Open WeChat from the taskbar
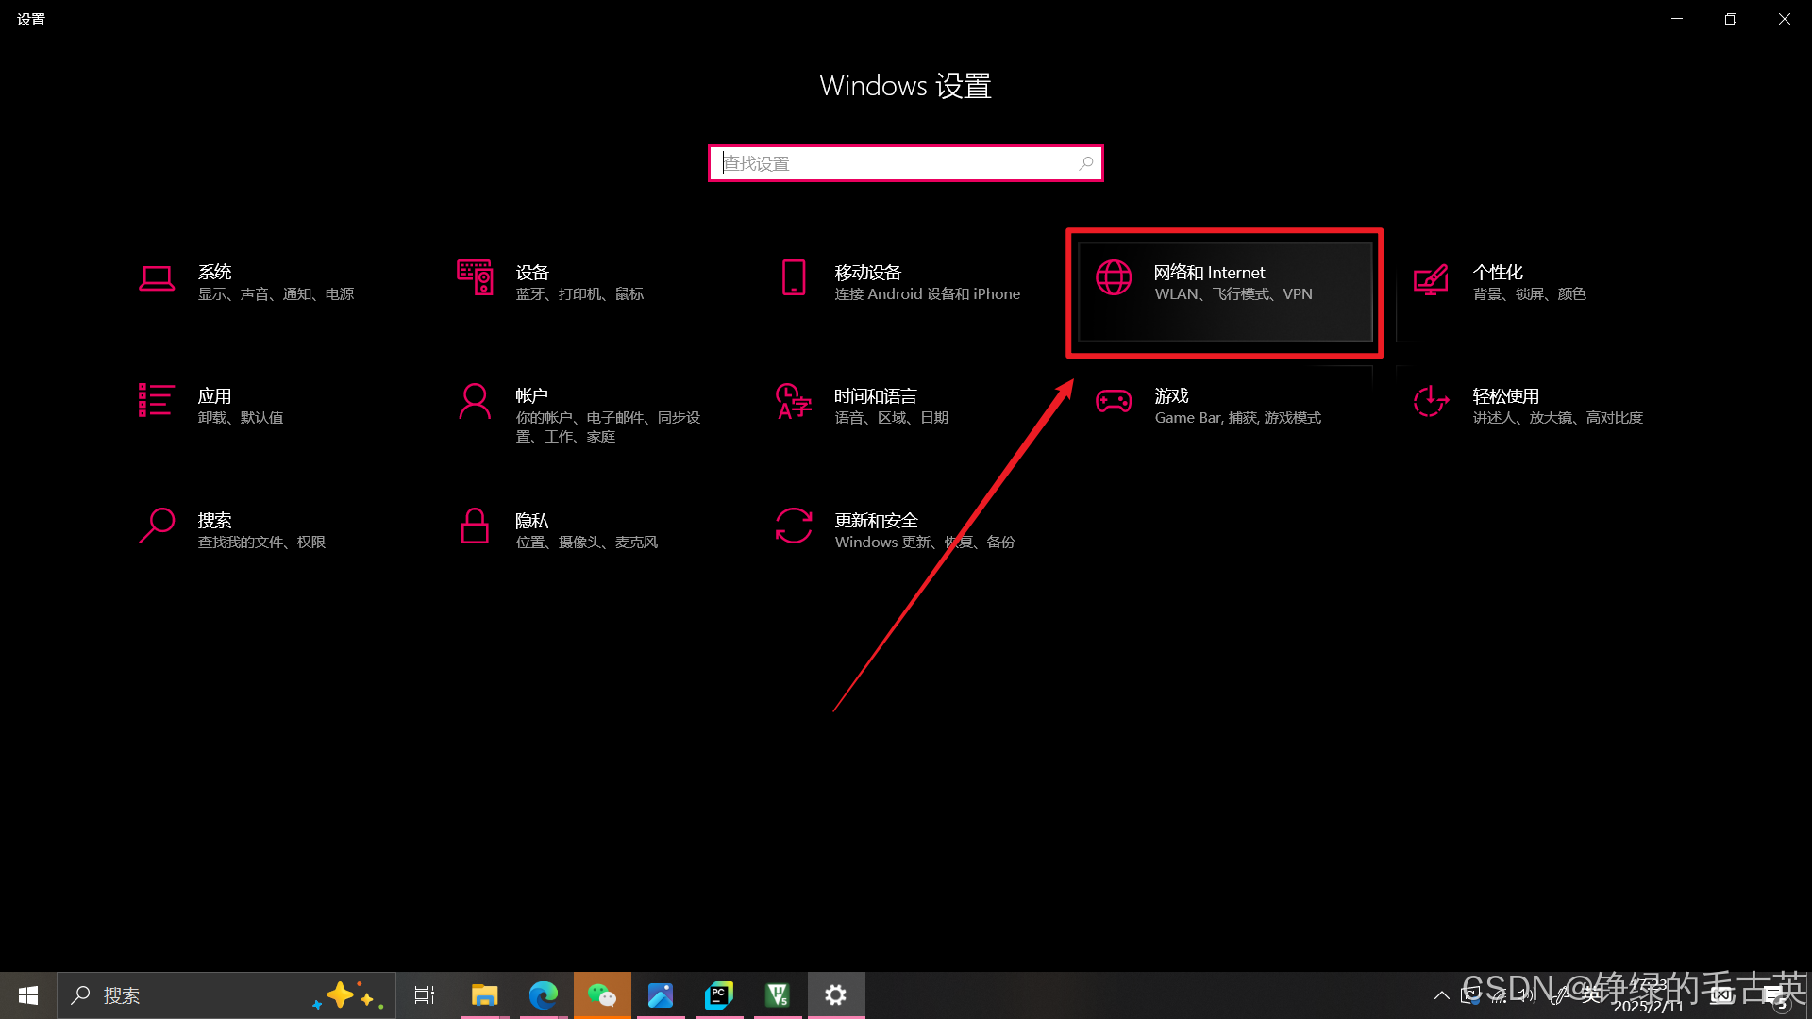The height and width of the screenshot is (1019, 1812). 602,995
